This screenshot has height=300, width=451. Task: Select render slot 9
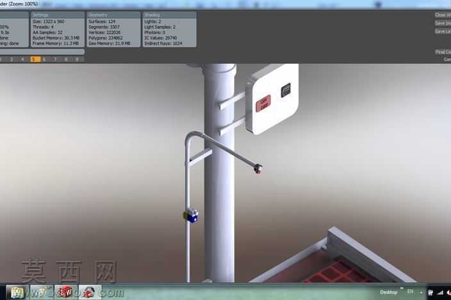point(77,59)
